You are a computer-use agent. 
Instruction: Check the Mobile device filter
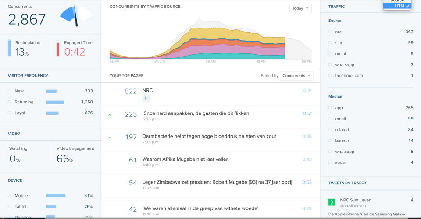click(9, 196)
